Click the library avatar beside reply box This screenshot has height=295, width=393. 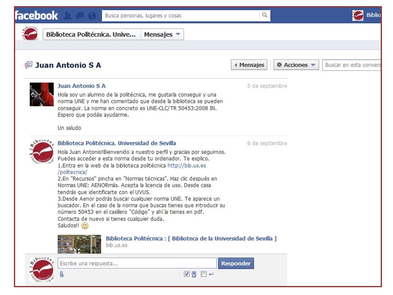click(42, 270)
